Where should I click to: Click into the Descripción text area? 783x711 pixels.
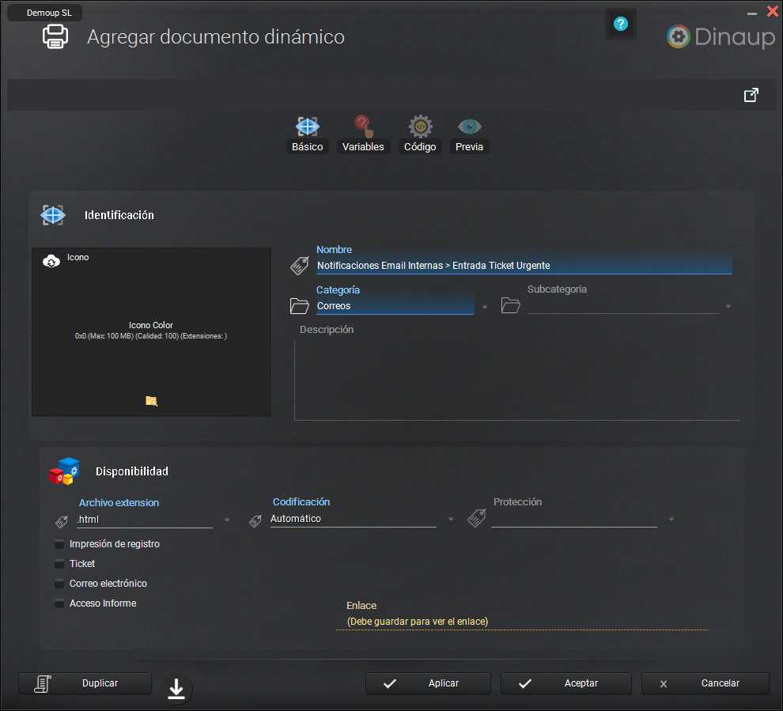516,380
